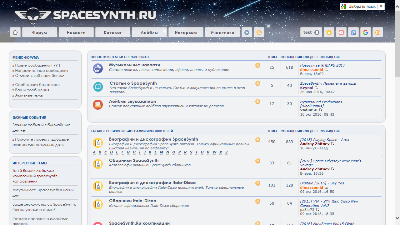This screenshot has width=400, height=225.
Task: Open Непрочитанные сообщения link in forum menu
Action: point(42,71)
